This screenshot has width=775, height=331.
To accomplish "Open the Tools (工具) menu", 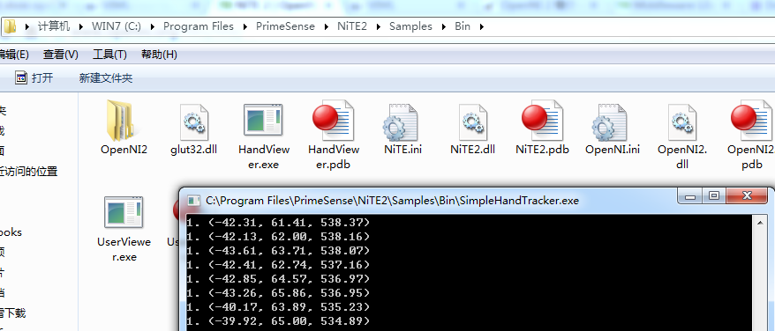I will click(109, 55).
